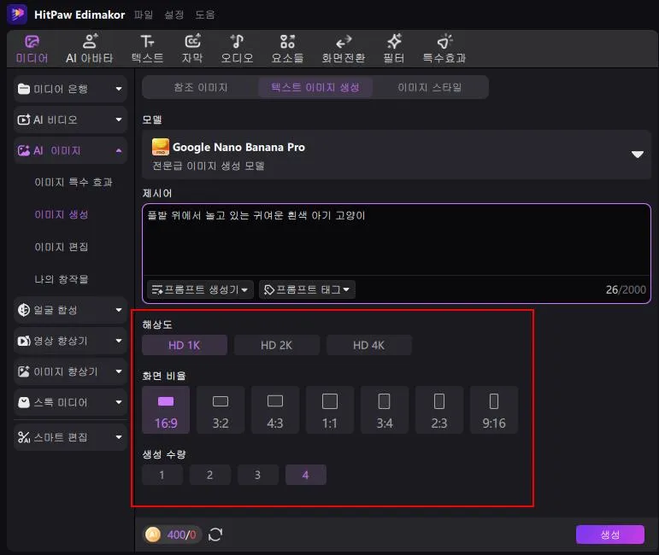Open the 미디어 toolbar tab
This screenshot has height=555, width=659.
point(32,50)
